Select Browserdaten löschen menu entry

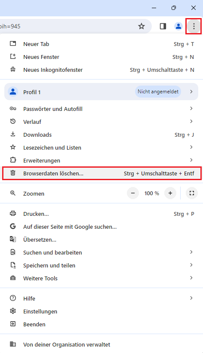[101, 173]
